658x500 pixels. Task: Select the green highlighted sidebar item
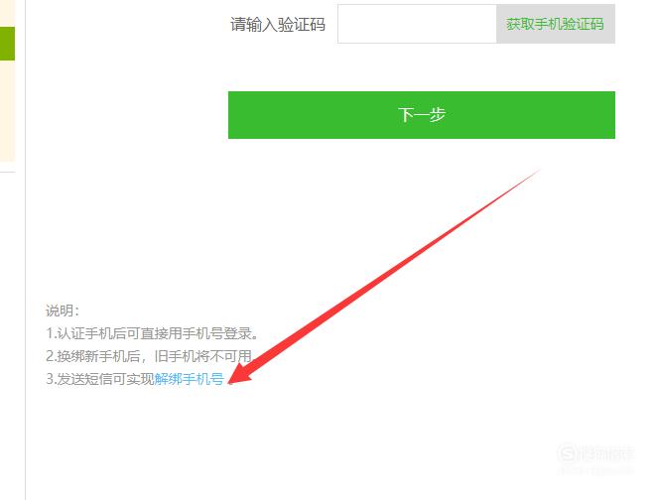click(x=7, y=44)
